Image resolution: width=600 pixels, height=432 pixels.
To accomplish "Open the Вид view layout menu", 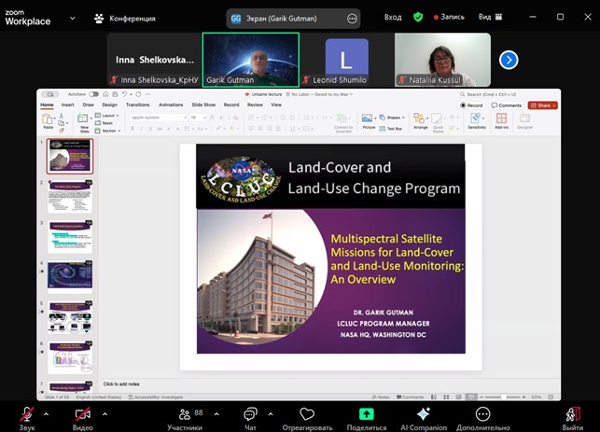I will coord(490,17).
